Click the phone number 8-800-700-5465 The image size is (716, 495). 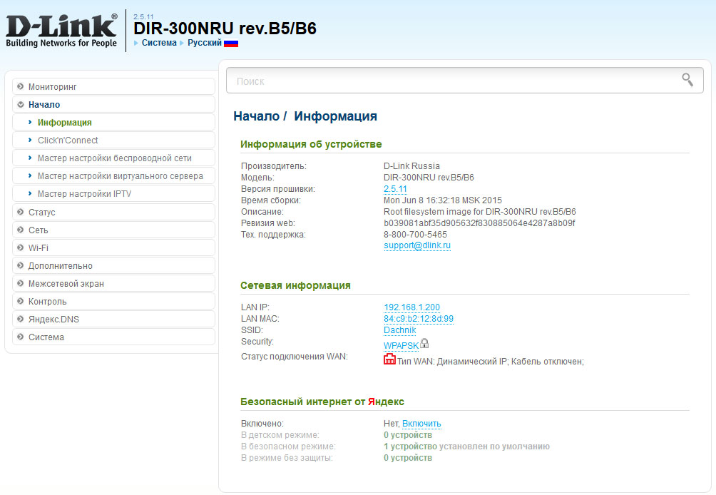coord(415,234)
